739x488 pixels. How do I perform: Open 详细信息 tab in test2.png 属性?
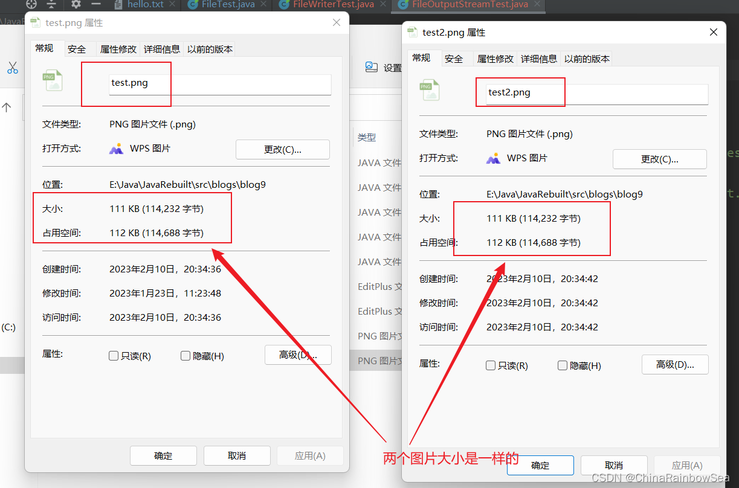539,59
